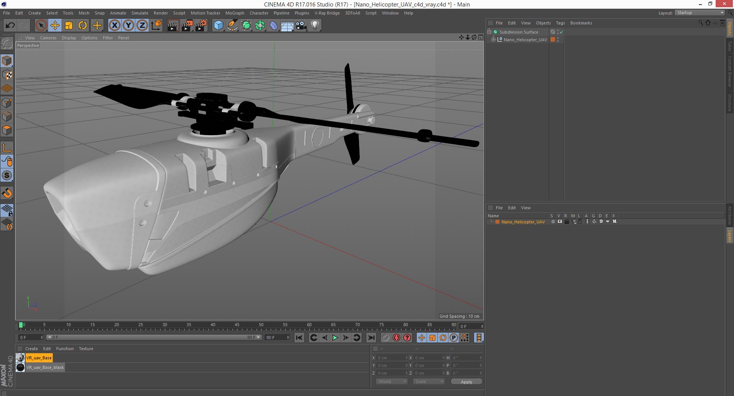Click the Undo arrow icon
734x396 pixels.
pos(10,26)
